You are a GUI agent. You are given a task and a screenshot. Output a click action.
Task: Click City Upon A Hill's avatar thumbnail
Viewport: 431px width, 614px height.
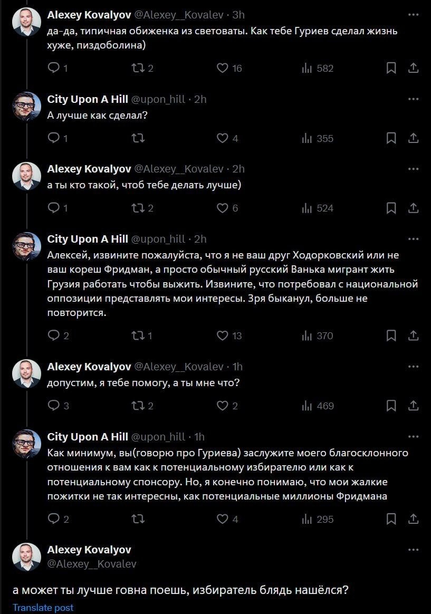26,106
